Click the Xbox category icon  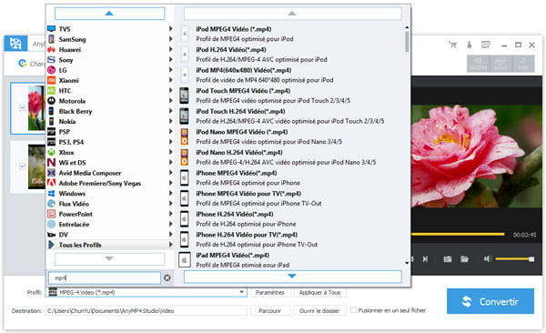52,152
